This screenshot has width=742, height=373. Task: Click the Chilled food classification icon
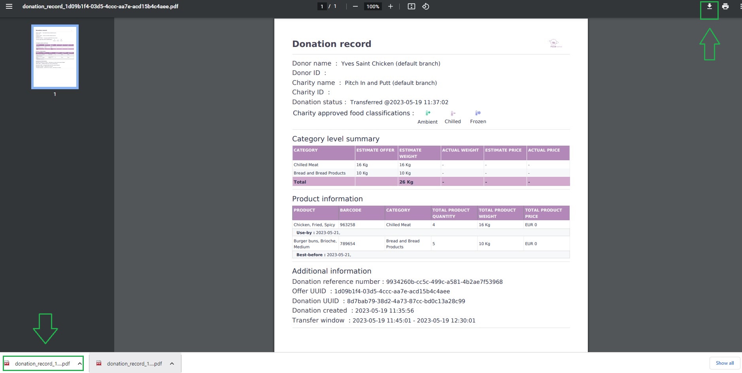click(453, 113)
